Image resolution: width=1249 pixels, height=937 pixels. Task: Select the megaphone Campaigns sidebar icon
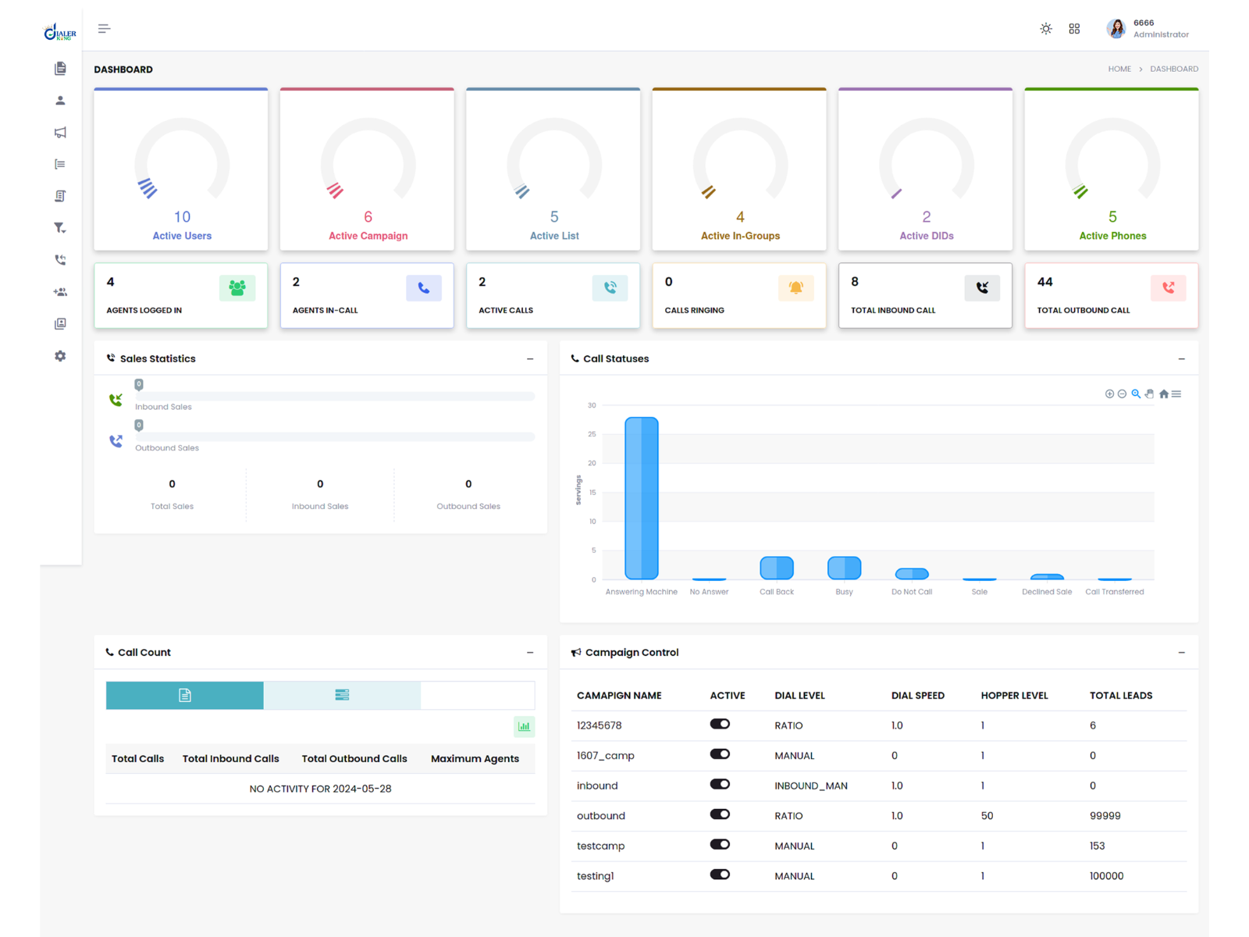[60, 132]
